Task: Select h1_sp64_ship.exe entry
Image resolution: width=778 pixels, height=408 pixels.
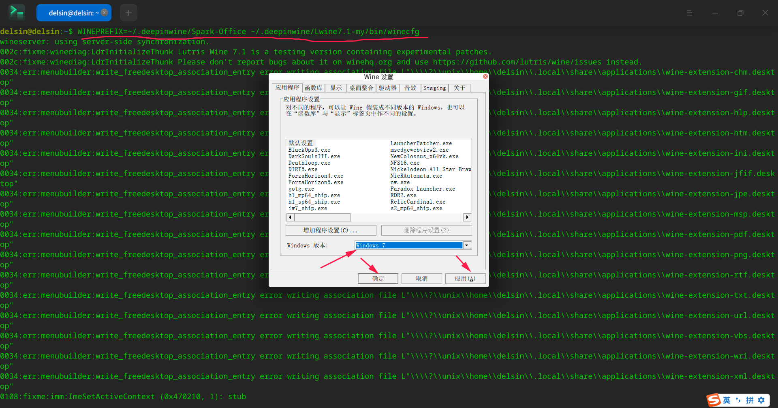Action: click(314, 202)
